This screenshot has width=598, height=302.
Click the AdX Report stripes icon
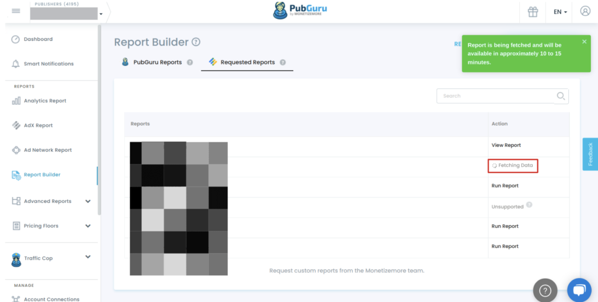tap(16, 125)
